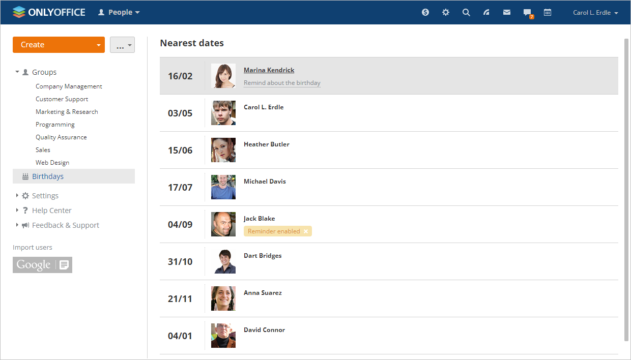The width and height of the screenshot is (631, 360).
Task: Open the Payments dollar icon
Action: coord(425,12)
